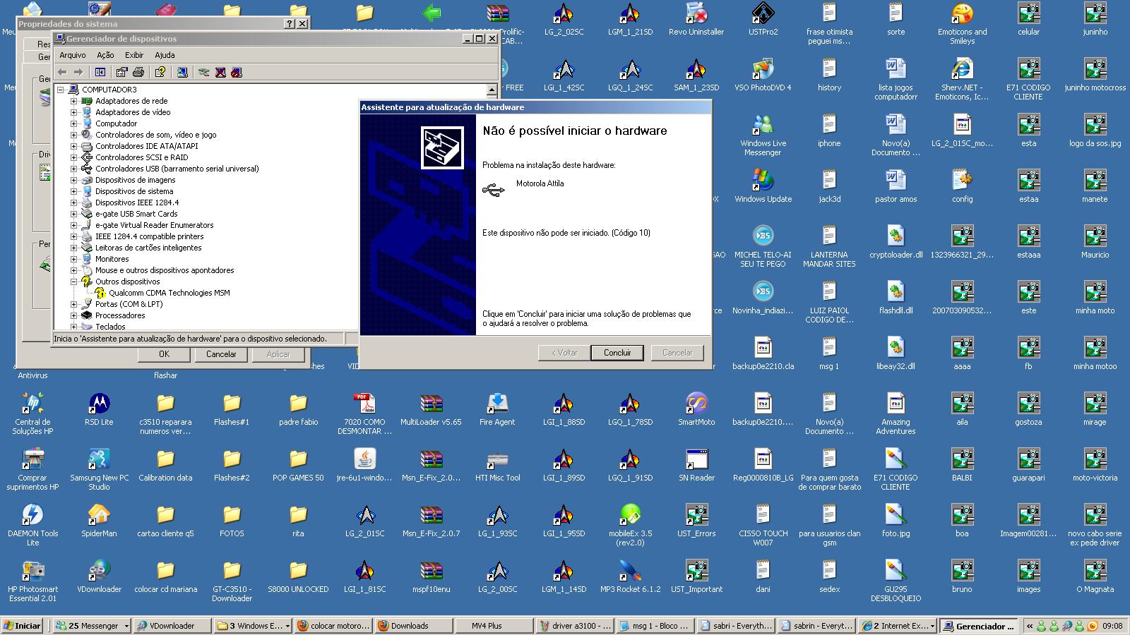Expand the Portas (COM & LPT) node
This screenshot has width=1130, height=635.
tap(73, 304)
